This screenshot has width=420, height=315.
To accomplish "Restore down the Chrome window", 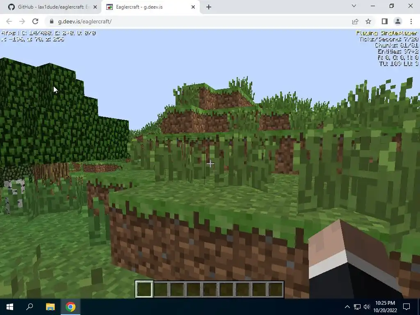I will click(392, 6).
